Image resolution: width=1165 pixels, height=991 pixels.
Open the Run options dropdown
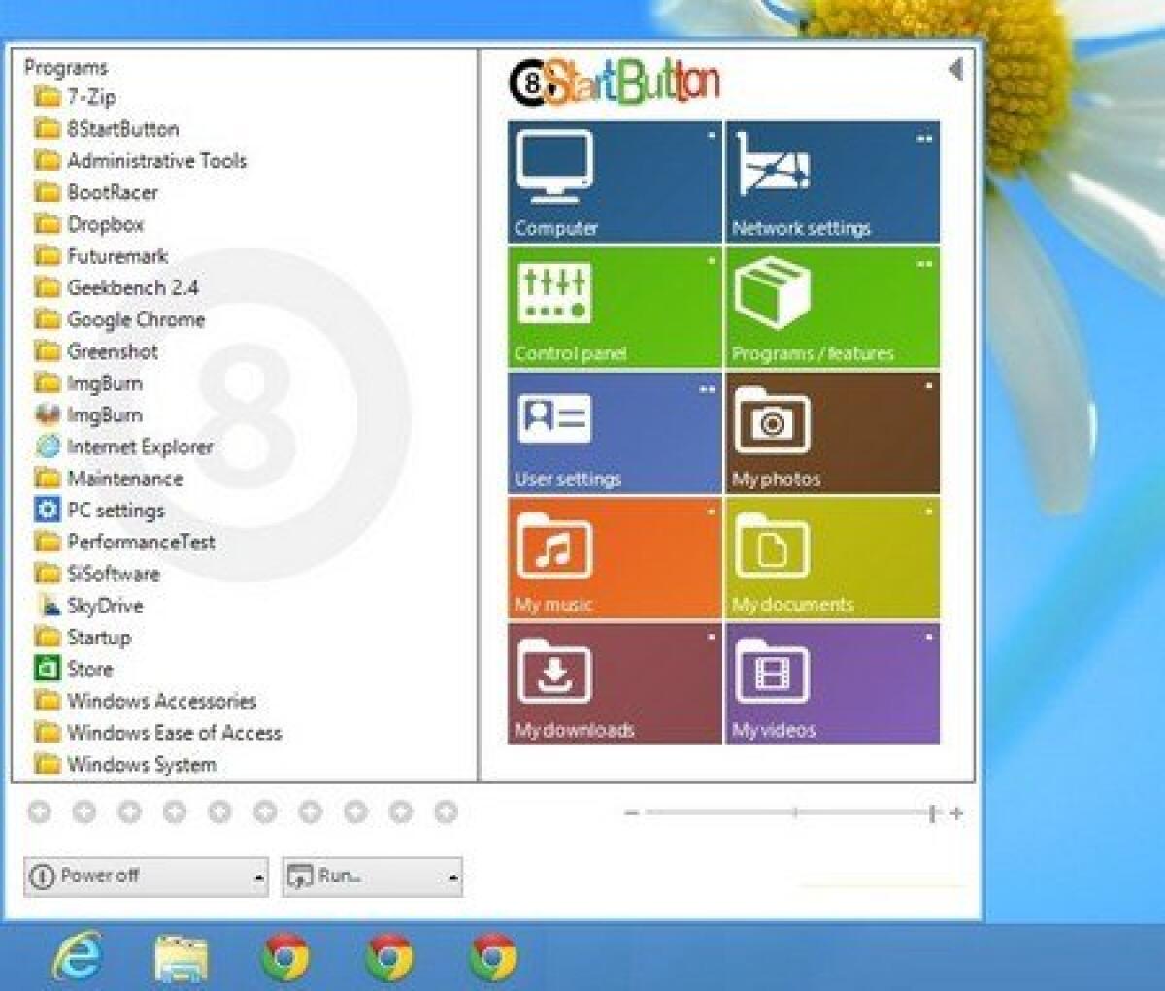453,875
